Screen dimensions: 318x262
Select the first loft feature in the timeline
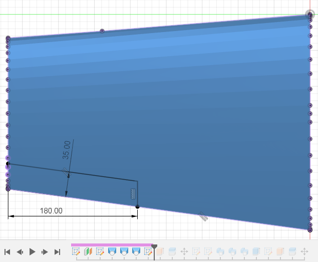coord(112,251)
